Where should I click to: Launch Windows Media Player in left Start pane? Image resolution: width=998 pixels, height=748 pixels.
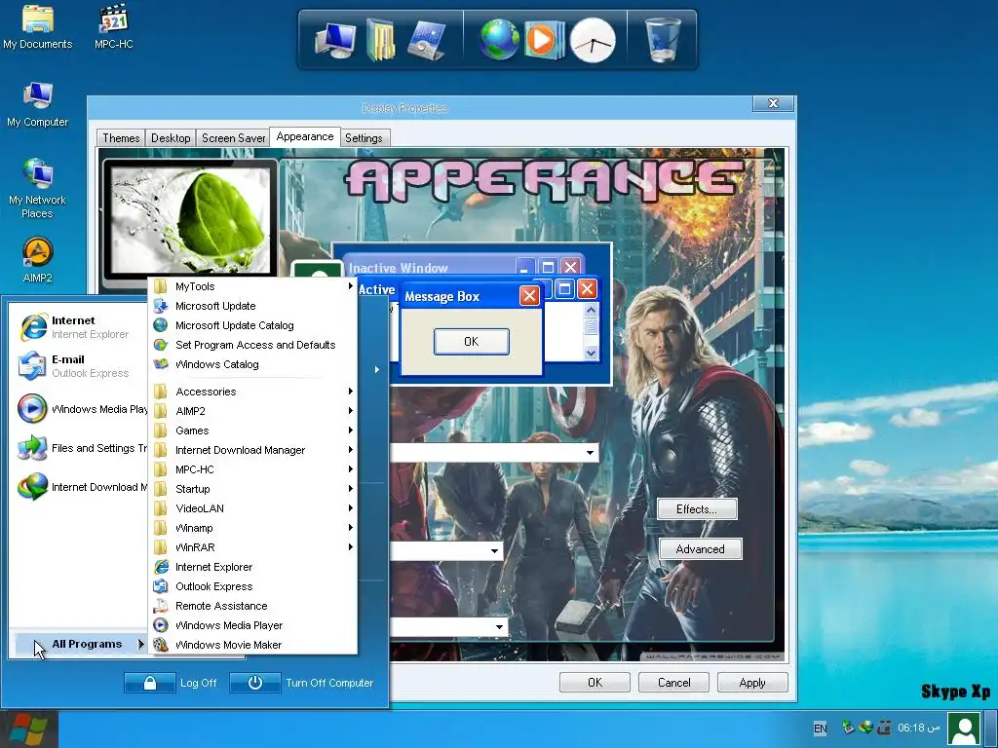pyautogui.click(x=81, y=409)
